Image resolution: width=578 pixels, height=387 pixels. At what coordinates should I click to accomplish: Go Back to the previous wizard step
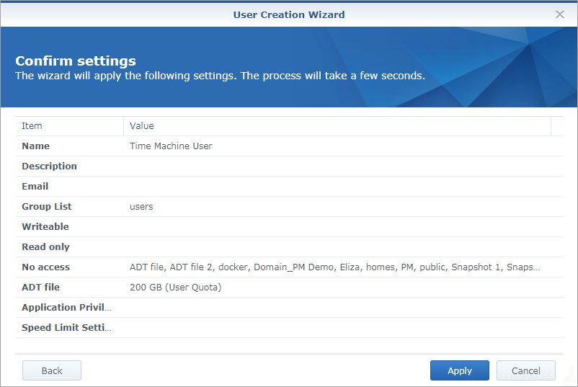(x=52, y=370)
